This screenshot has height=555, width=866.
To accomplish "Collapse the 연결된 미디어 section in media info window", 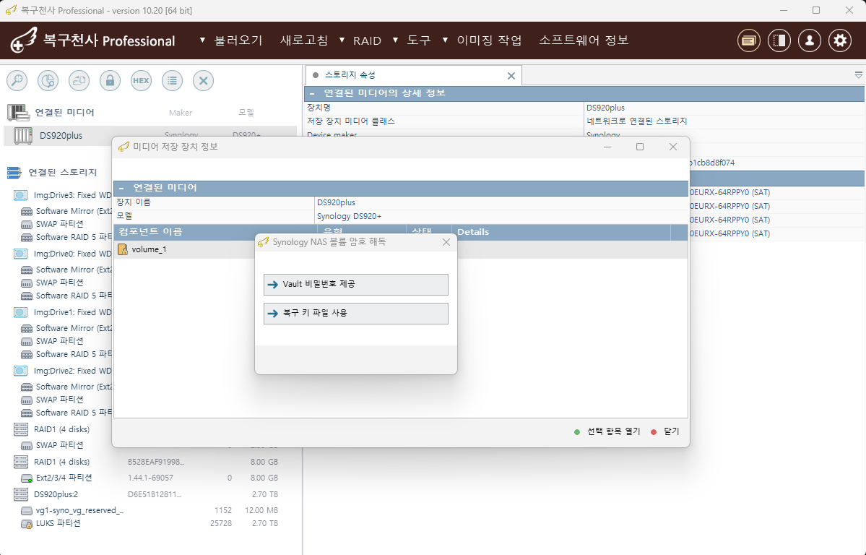I will click(x=121, y=188).
